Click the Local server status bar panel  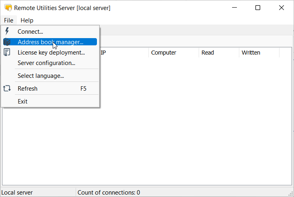[38, 193]
